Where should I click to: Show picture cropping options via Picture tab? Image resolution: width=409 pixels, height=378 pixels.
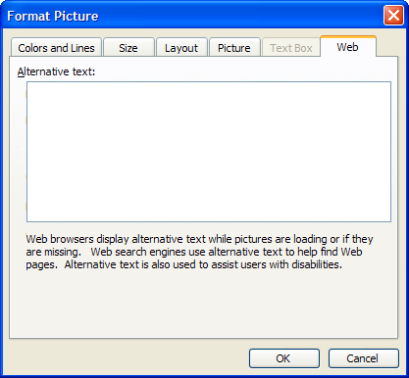(x=234, y=48)
